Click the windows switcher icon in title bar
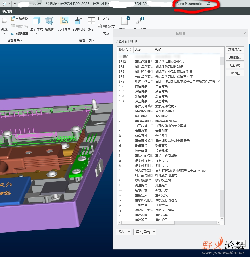Image resolution: width=250 pixels, height=257 pixels. [x=4, y=4]
